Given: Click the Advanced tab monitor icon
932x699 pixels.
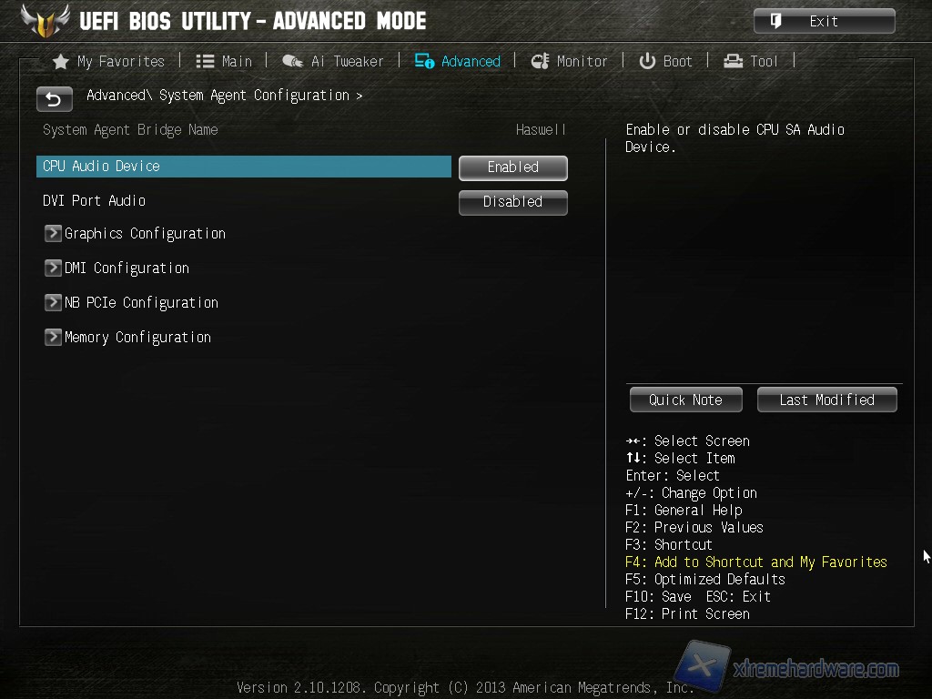Looking at the screenshot, I should (x=424, y=61).
